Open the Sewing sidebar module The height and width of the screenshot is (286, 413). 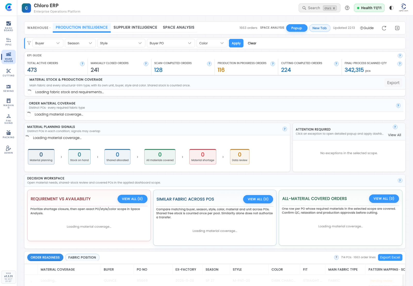pyautogui.click(x=9, y=88)
